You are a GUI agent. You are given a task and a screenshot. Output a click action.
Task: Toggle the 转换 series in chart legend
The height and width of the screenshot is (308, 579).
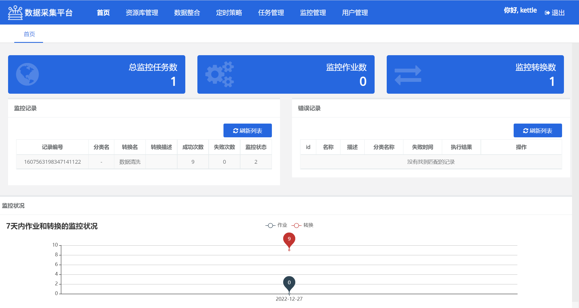(302, 225)
